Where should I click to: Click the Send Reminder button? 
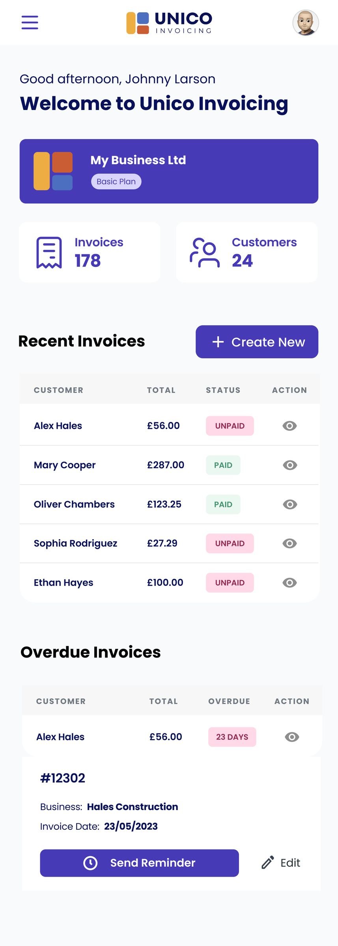click(x=139, y=863)
